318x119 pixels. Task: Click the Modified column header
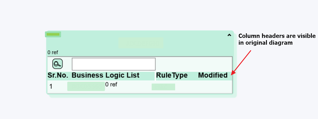(213, 75)
